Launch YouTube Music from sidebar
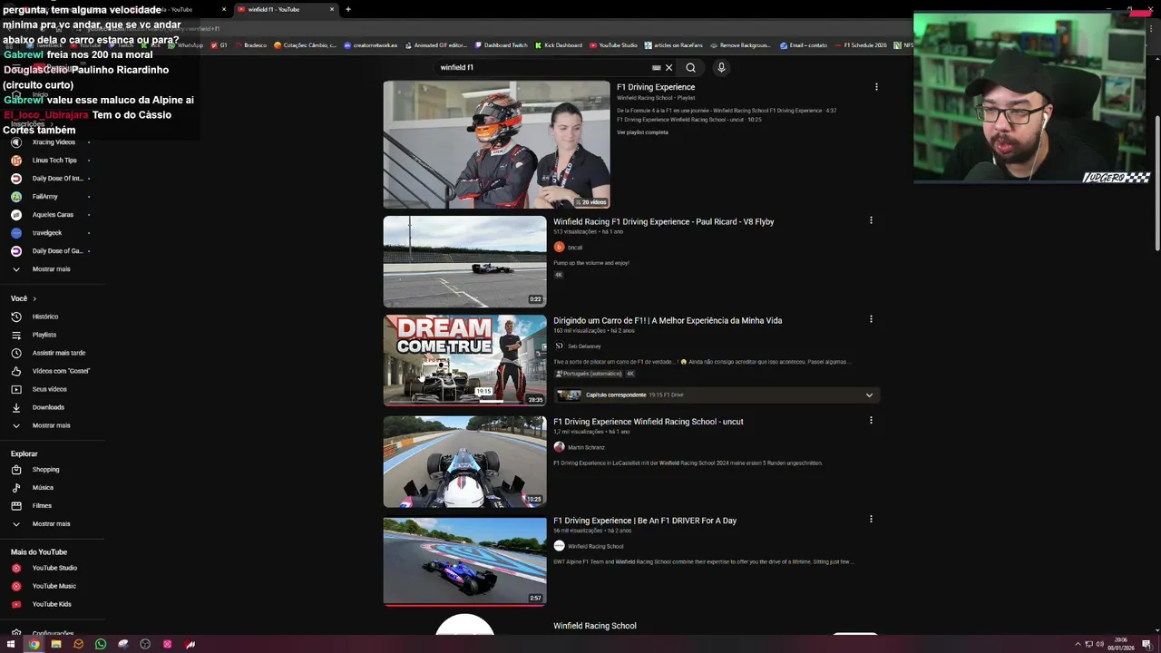This screenshot has width=1161, height=653. pyautogui.click(x=54, y=586)
